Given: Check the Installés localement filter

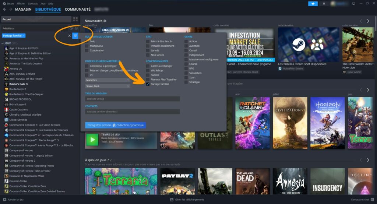Looking at the screenshot, I should pyautogui.click(x=148, y=46).
